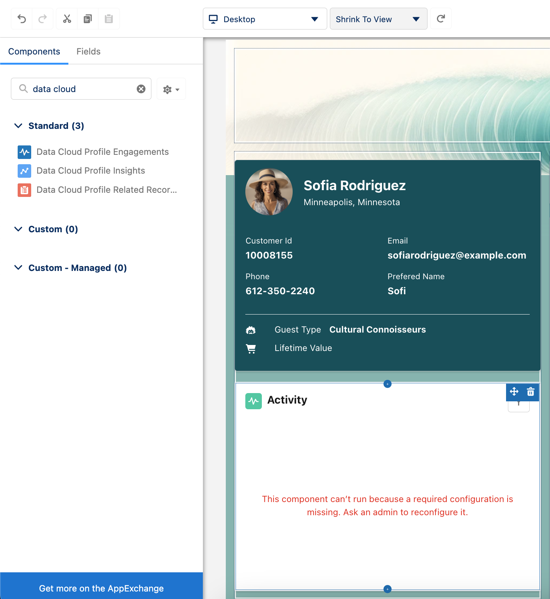
Task: Refresh the canvas preview
Action: pos(441,19)
